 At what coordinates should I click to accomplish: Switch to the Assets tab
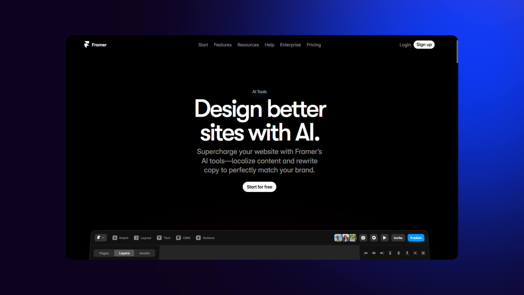click(x=144, y=253)
